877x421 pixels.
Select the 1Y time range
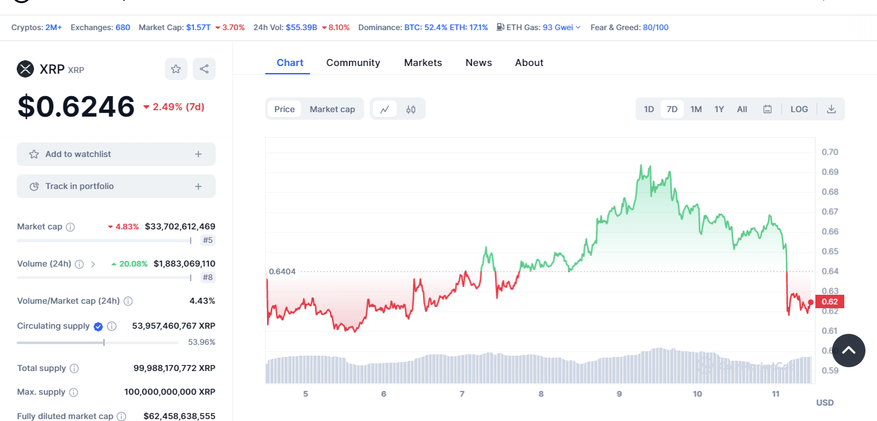[719, 109]
